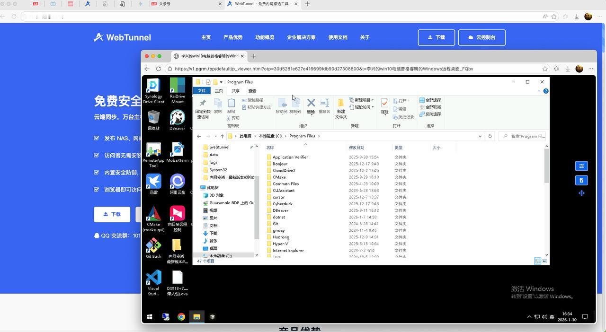Switch to the 查看 ribbon tab
606x332 pixels.
[x=252, y=91]
